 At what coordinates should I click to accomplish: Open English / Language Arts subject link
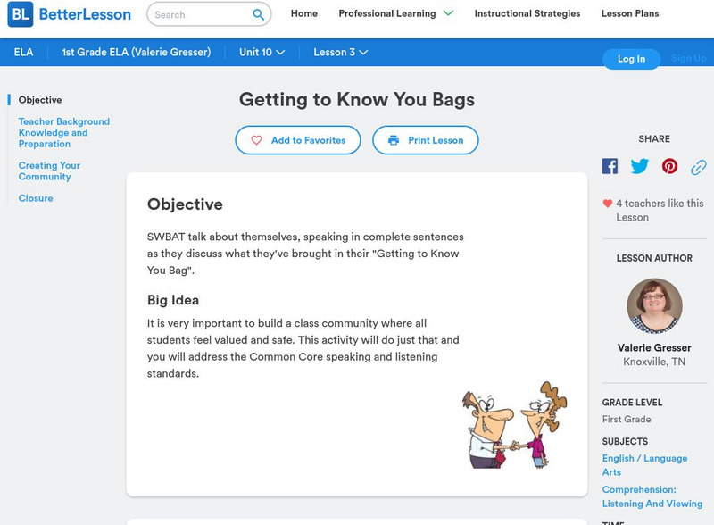(644, 465)
